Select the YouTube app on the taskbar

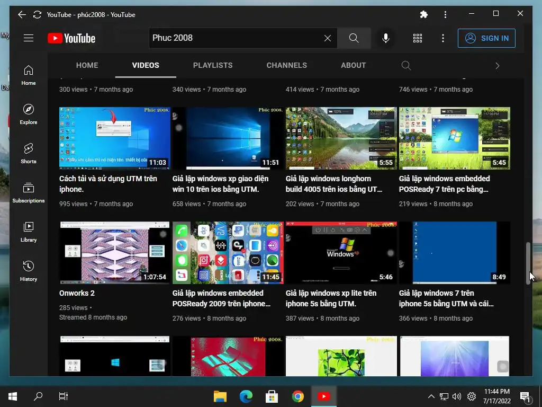click(323, 396)
